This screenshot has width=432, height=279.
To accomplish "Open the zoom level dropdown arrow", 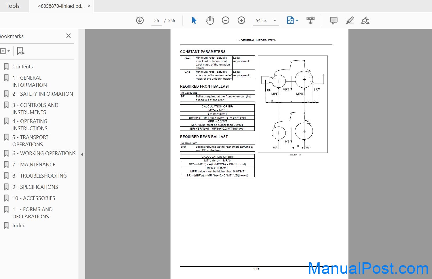I will 275,21.
